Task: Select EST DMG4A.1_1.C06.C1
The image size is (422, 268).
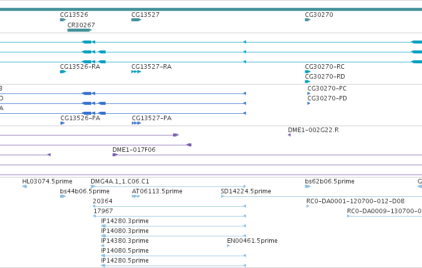Action: pyautogui.click(x=120, y=181)
